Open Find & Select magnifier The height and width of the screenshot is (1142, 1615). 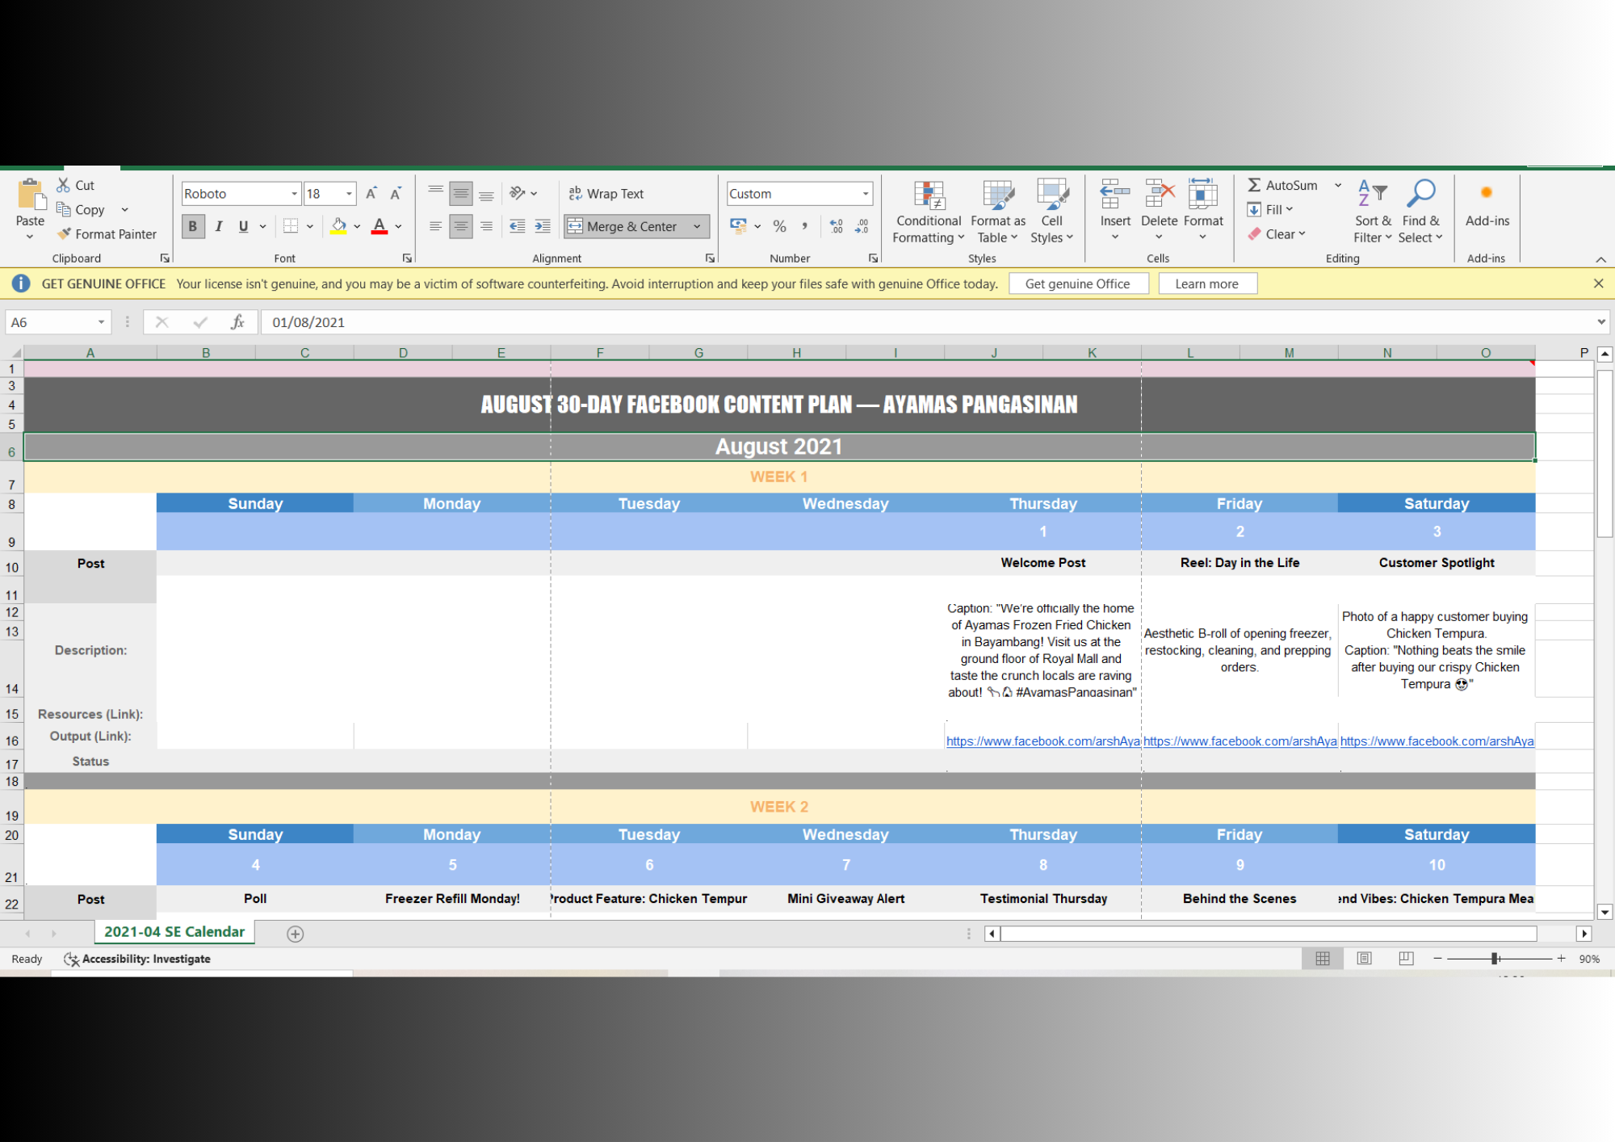coord(1420,212)
